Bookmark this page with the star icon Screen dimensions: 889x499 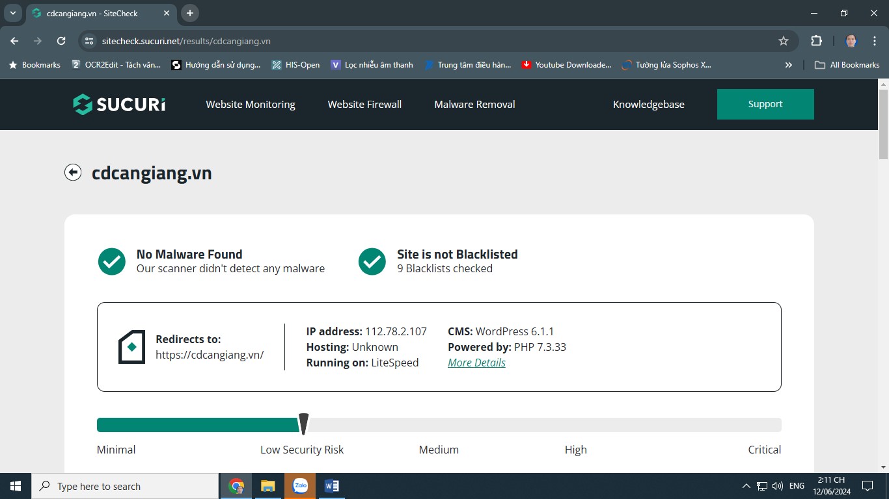[x=784, y=41]
